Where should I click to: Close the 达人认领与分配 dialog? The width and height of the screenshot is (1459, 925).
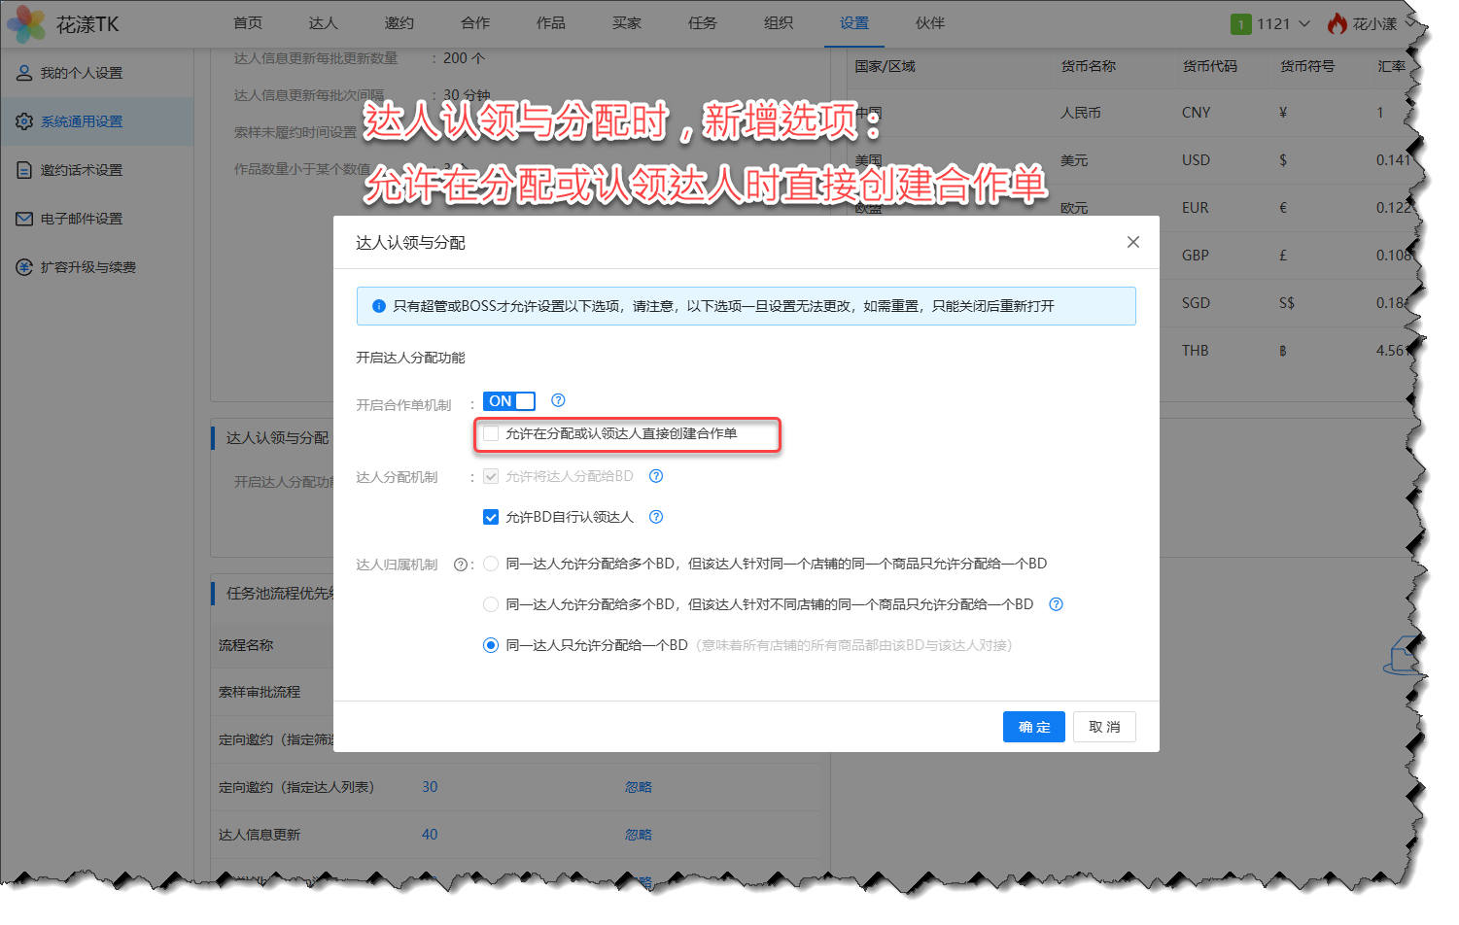pos(1133,242)
